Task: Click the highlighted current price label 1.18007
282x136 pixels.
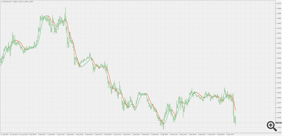Action: [x=278, y=123]
